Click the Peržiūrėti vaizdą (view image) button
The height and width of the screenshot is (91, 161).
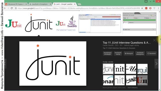coord(118,53)
